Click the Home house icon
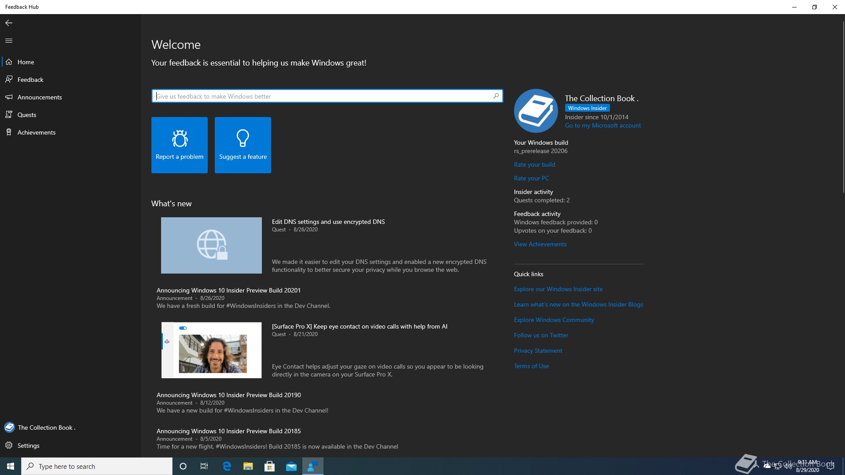This screenshot has width=845, height=475. pos(9,62)
